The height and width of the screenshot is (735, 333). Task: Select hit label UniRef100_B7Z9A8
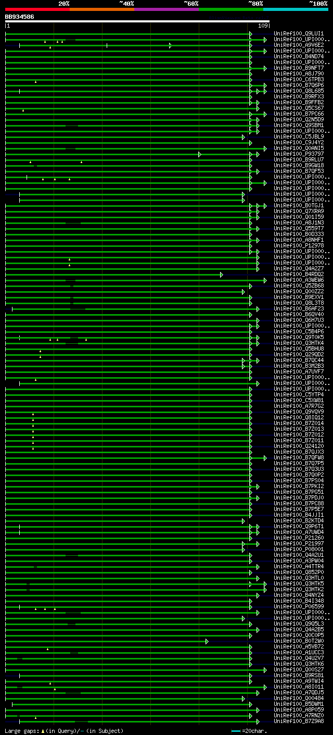click(299, 721)
